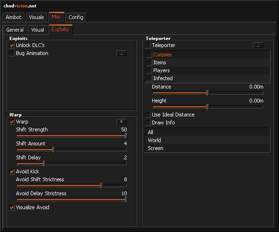Check the Players option
The height and width of the screenshot is (232, 279).
click(x=149, y=70)
